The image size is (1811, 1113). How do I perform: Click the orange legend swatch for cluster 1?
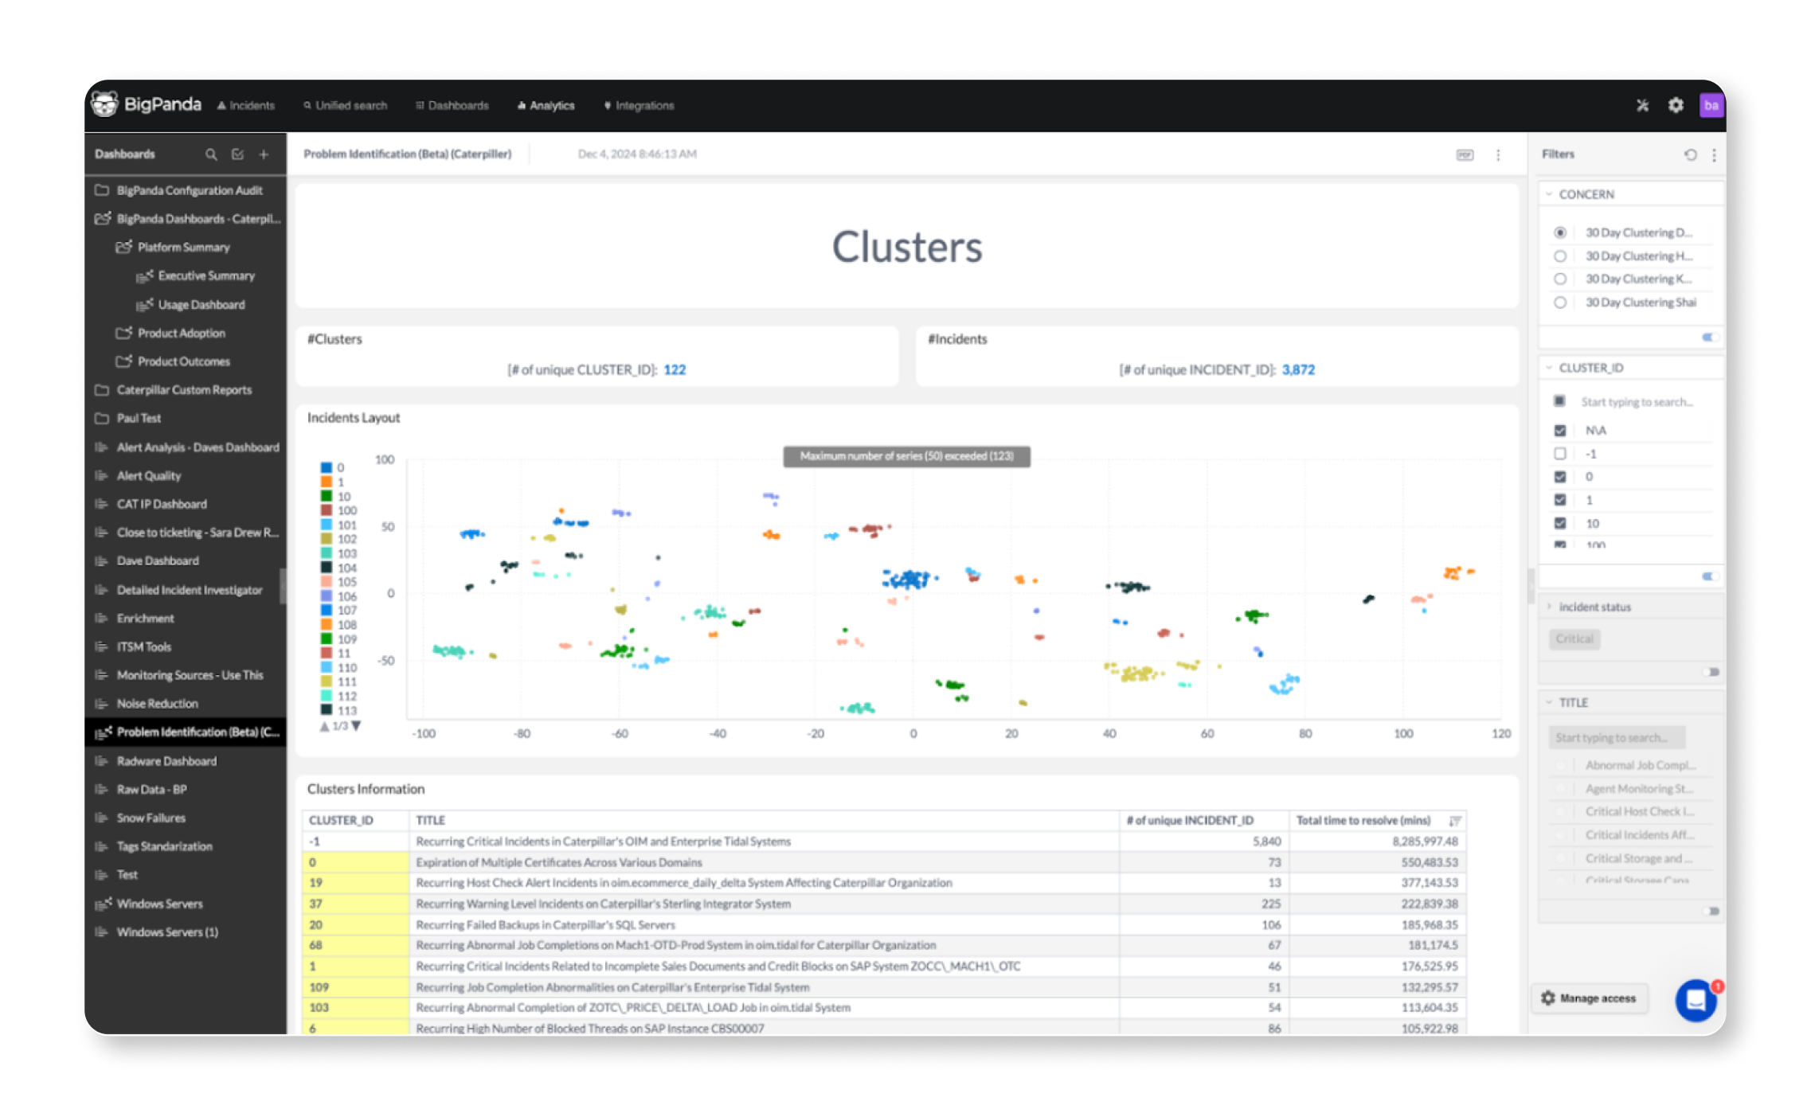(x=327, y=482)
